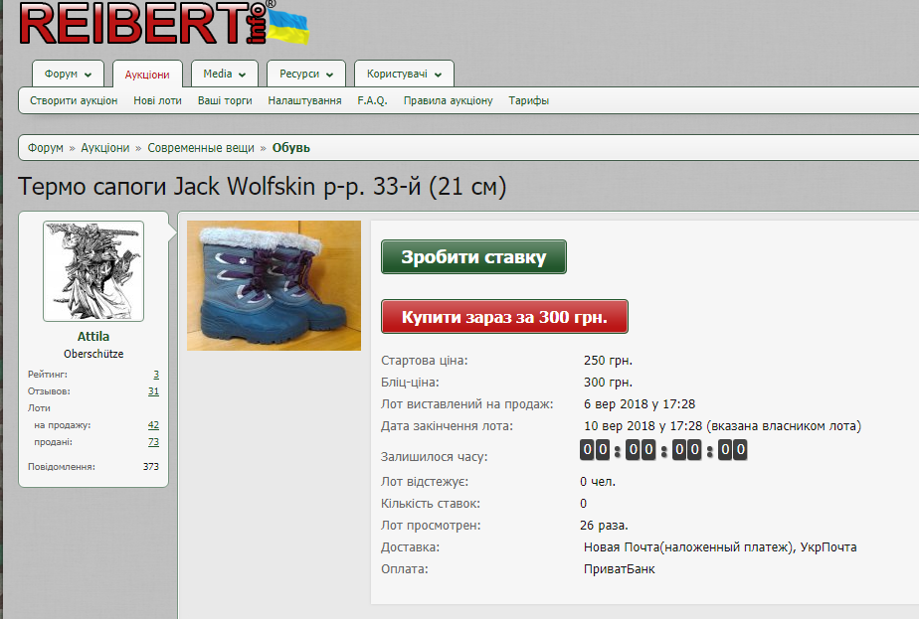Open the Тарифы page
The image size is (919, 619).
tap(529, 100)
